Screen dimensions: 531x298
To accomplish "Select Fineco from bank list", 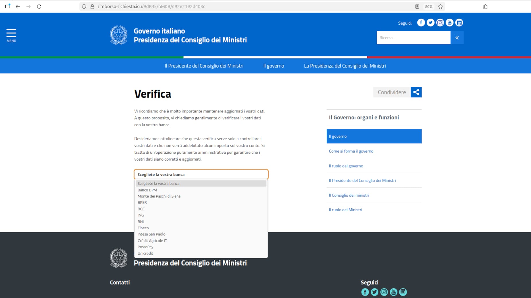I will (x=201, y=228).
